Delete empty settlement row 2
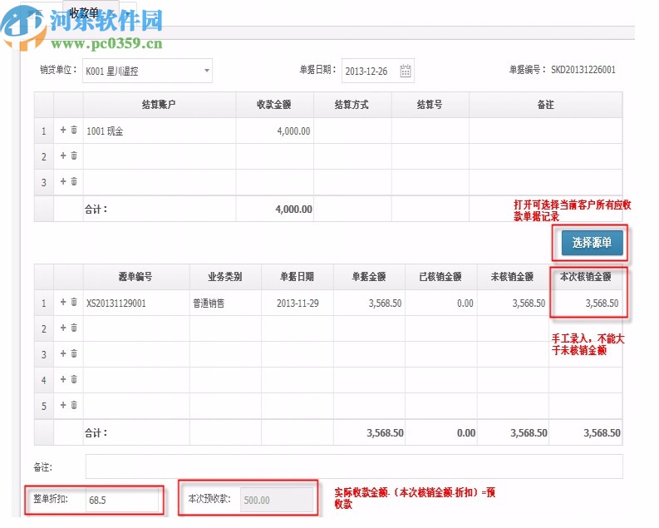 coord(74,156)
